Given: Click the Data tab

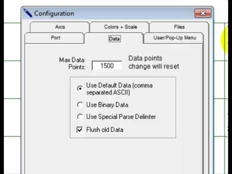Looking at the screenshot, I should pyautogui.click(x=115, y=39).
